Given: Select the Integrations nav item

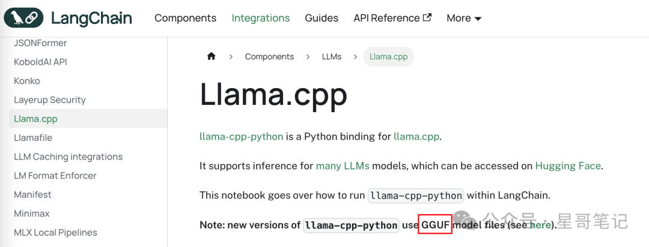Looking at the screenshot, I should (x=261, y=18).
